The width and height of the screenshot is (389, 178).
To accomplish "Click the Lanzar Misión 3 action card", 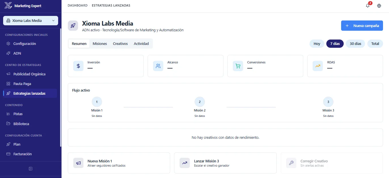I will [225, 163].
